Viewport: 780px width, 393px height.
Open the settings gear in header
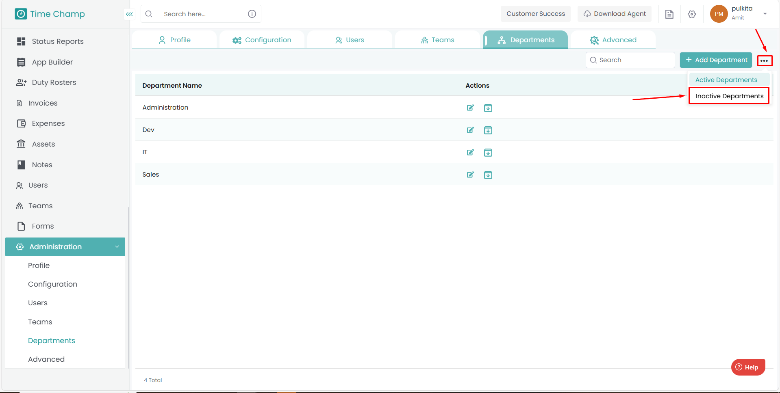[692, 14]
